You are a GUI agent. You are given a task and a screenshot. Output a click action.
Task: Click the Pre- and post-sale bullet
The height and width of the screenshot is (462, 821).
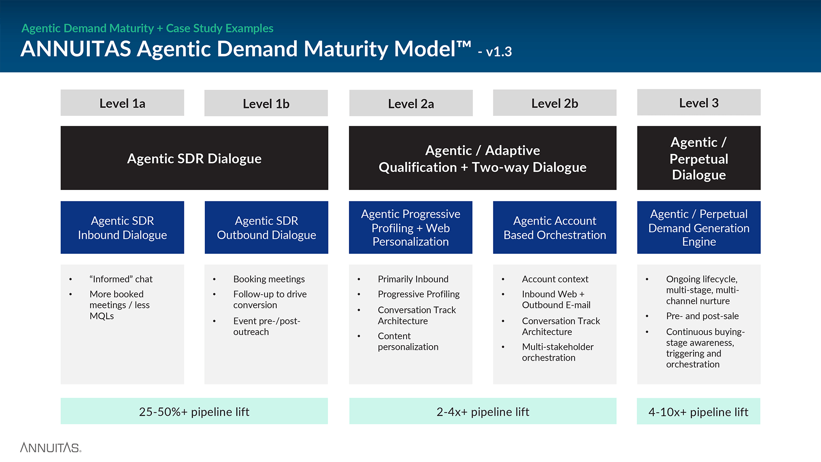tap(702, 316)
